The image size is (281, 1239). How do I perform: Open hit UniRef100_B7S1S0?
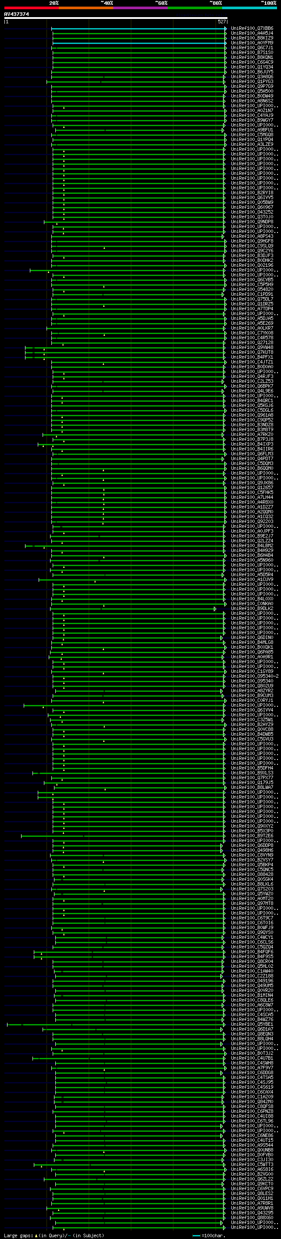coord(252,52)
